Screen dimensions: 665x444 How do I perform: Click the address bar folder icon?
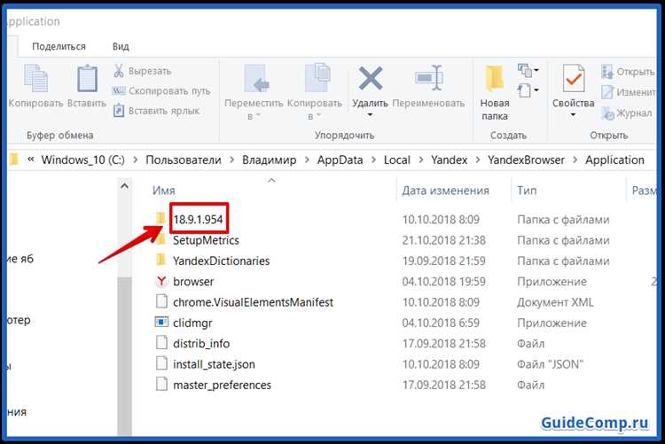pos(14,160)
